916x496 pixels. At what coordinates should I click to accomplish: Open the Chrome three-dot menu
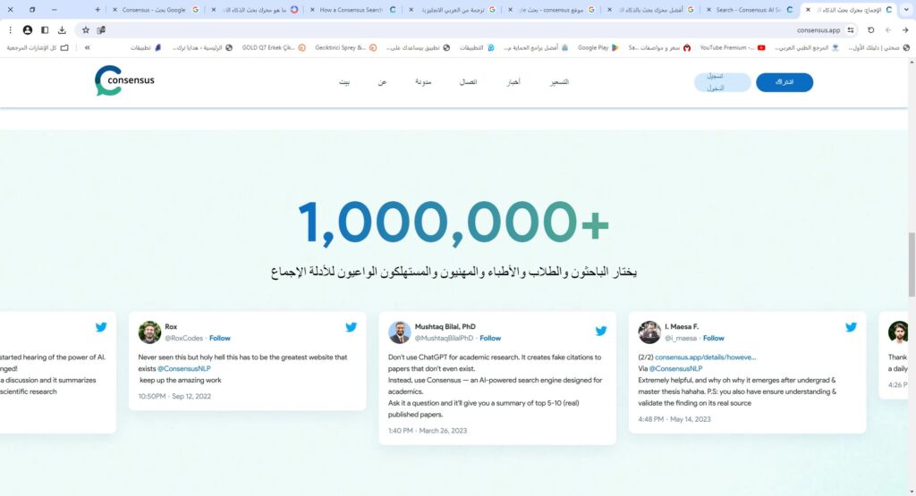pyautogui.click(x=11, y=29)
